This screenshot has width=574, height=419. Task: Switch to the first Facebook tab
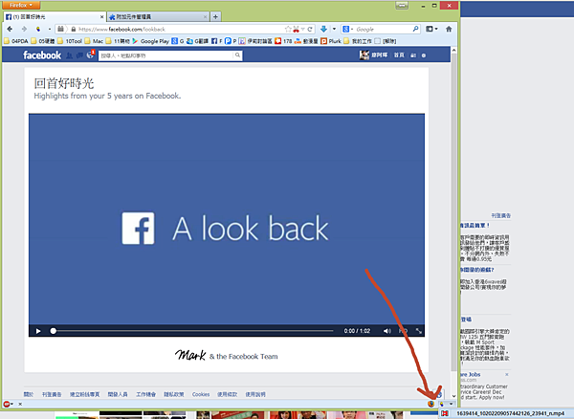coord(55,17)
